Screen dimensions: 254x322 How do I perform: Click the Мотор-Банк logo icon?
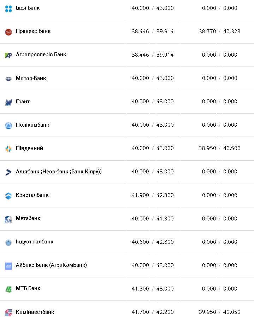[8, 79]
